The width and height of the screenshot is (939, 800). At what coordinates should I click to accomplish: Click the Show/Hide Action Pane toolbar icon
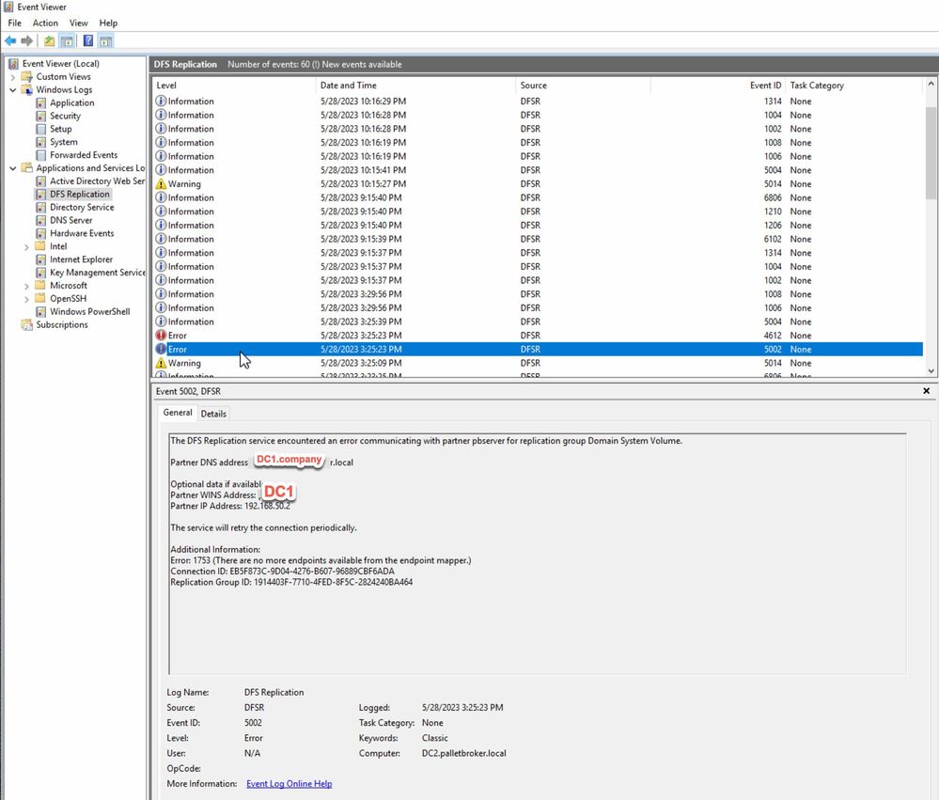point(106,40)
